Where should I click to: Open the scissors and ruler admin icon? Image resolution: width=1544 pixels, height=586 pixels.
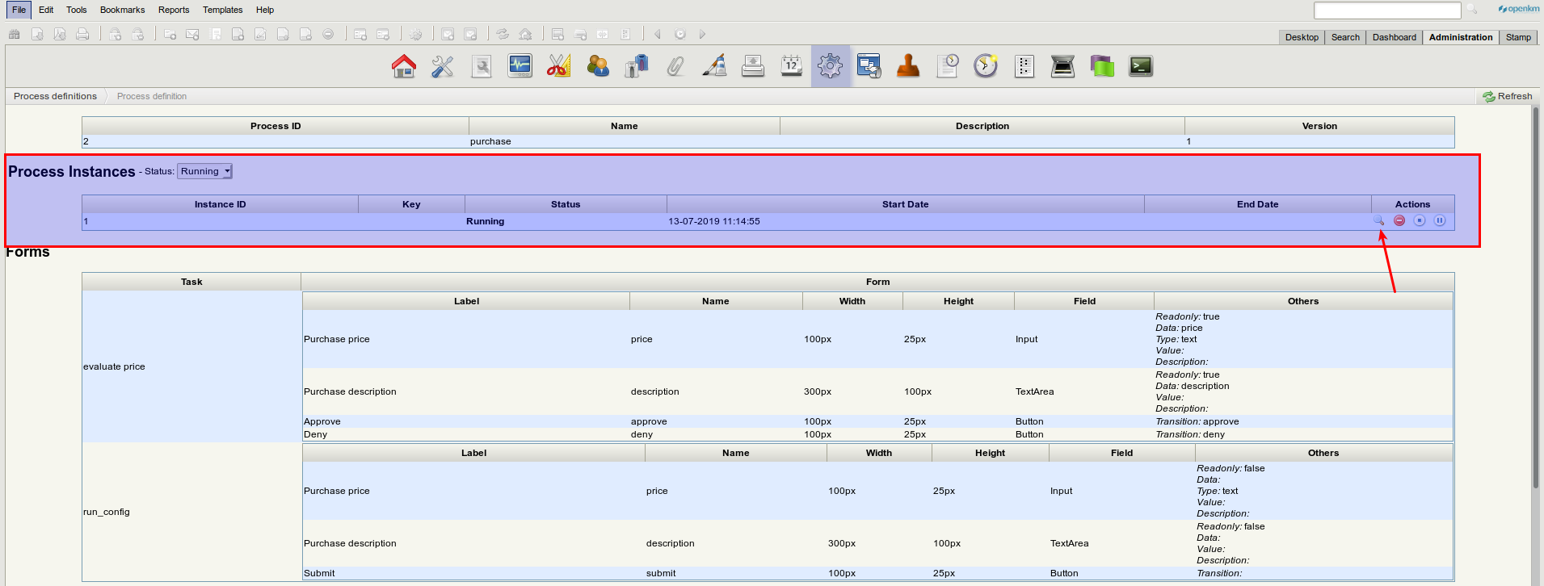click(x=558, y=66)
